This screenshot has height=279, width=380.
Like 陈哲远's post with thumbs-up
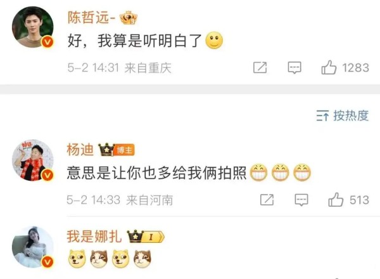coord(329,67)
